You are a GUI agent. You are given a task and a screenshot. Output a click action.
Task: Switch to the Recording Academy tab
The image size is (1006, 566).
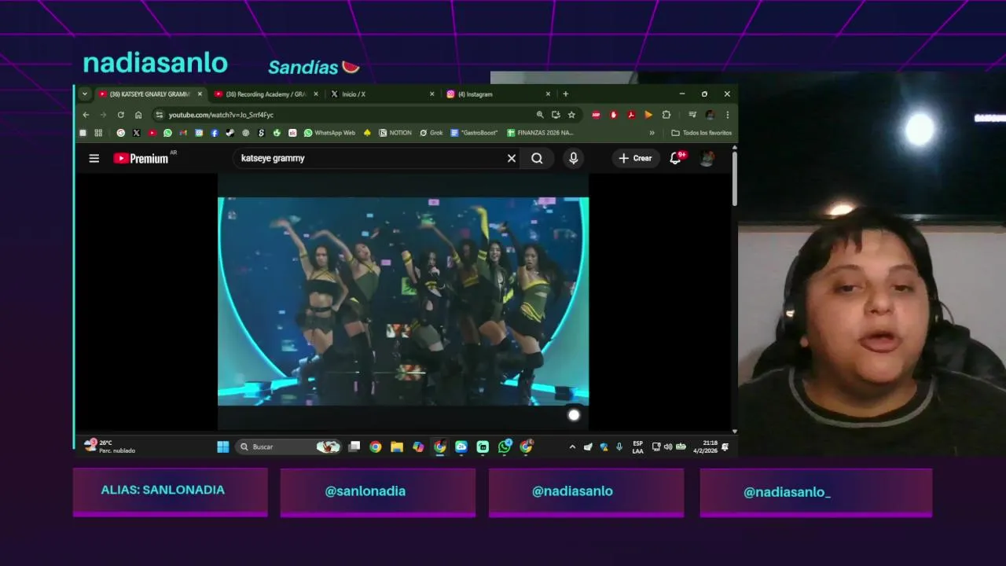point(266,94)
